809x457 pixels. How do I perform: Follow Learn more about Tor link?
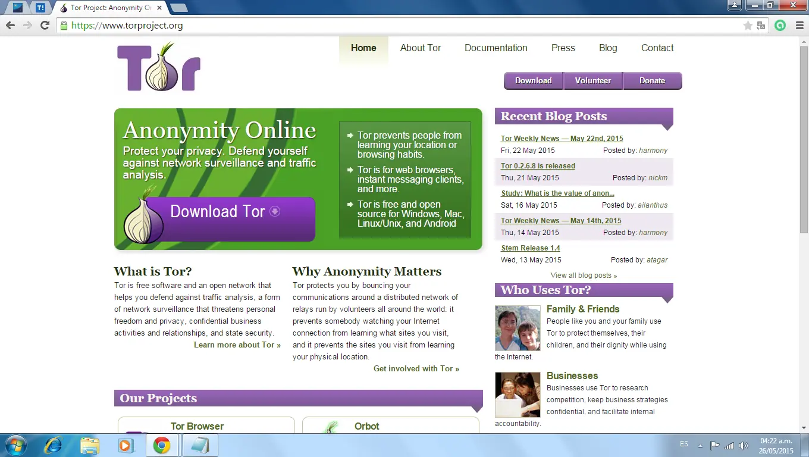click(x=237, y=345)
